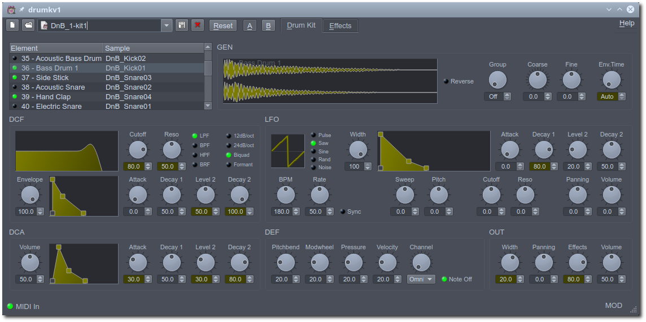Screen dimensions: 646x322
Task: Switch to the Drum Kit tab
Action: pos(301,25)
